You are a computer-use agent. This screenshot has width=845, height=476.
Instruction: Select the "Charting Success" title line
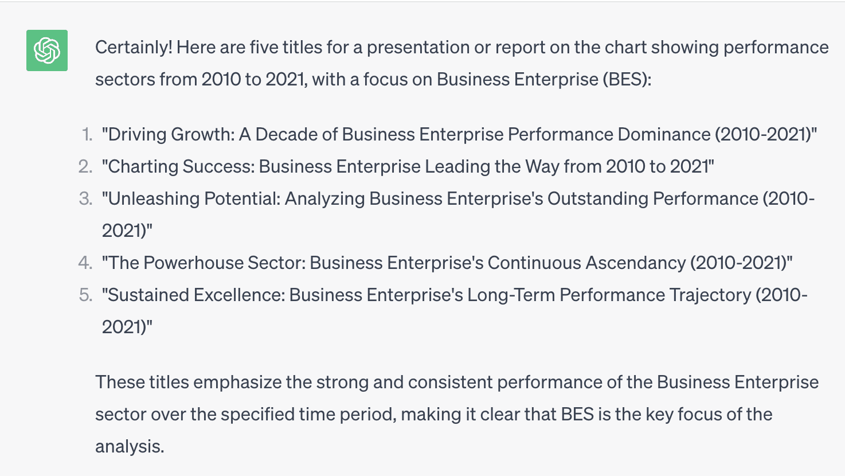(x=408, y=166)
